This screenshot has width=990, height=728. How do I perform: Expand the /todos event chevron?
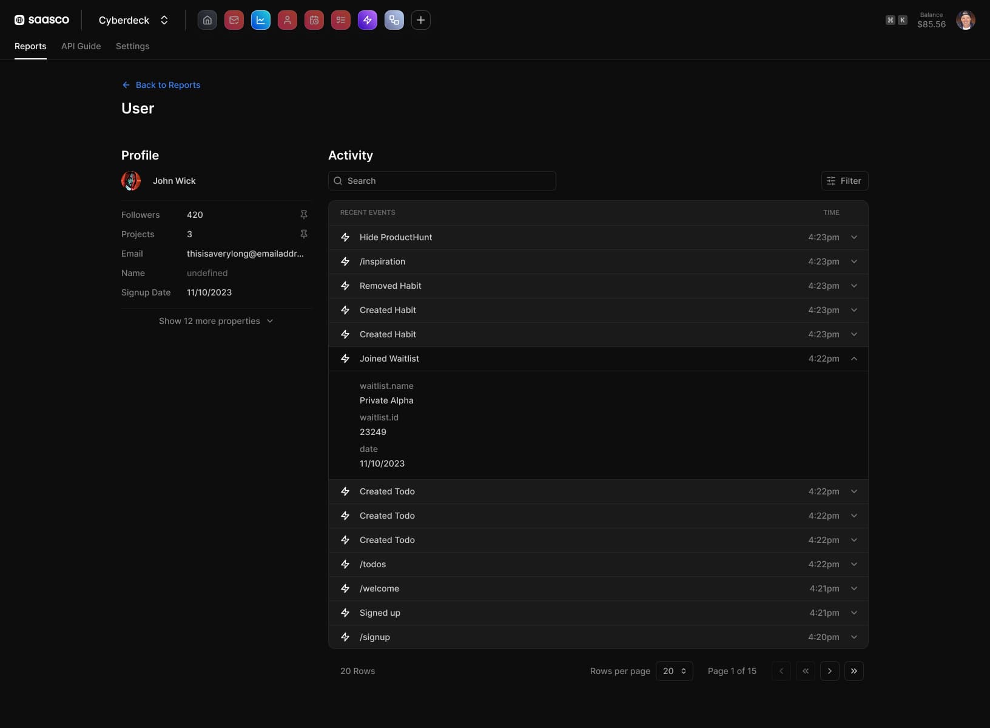click(854, 564)
